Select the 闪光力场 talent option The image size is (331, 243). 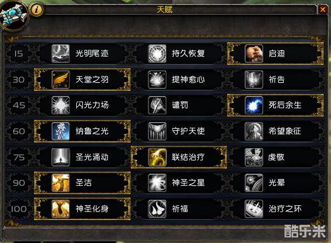point(82,105)
